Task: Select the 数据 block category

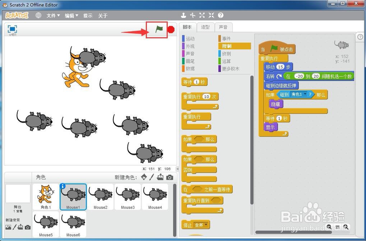Action: click(190, 69)
